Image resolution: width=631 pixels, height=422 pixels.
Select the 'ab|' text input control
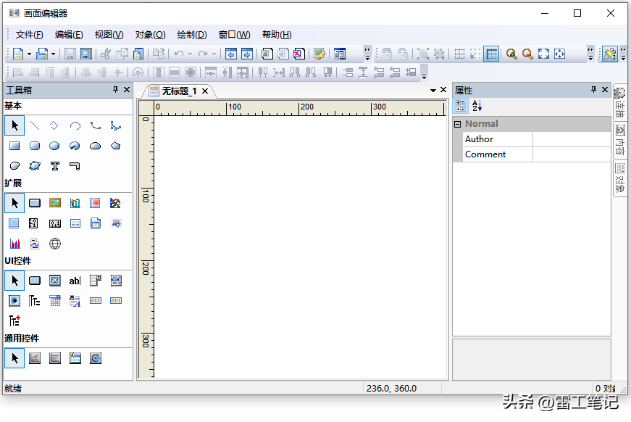pyautogui.click(x=75, y=281)
